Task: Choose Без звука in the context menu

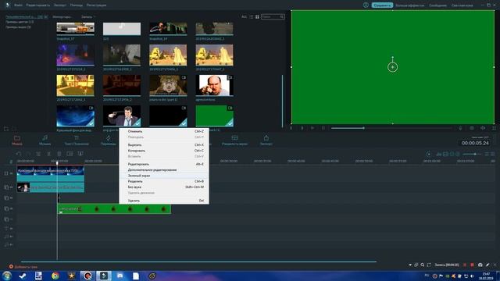Action: pos(164,187)
